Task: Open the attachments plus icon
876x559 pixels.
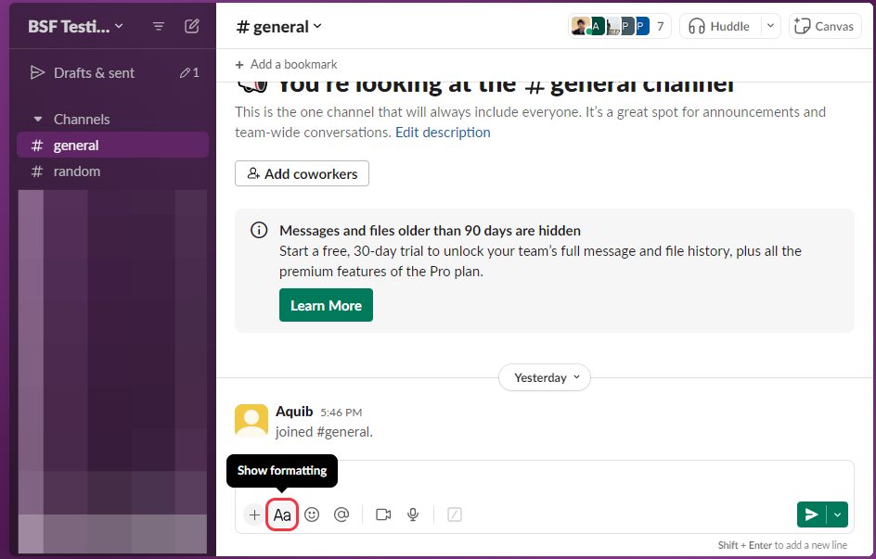Action: [x=253, y=515]
